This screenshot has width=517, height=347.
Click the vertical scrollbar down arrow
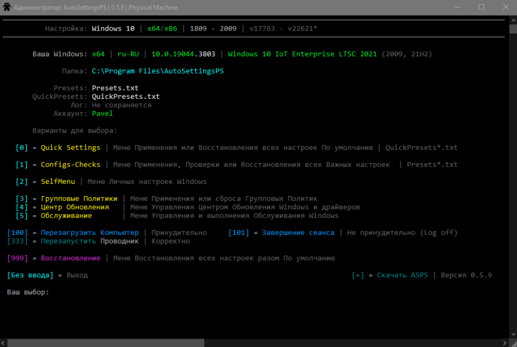513,334
